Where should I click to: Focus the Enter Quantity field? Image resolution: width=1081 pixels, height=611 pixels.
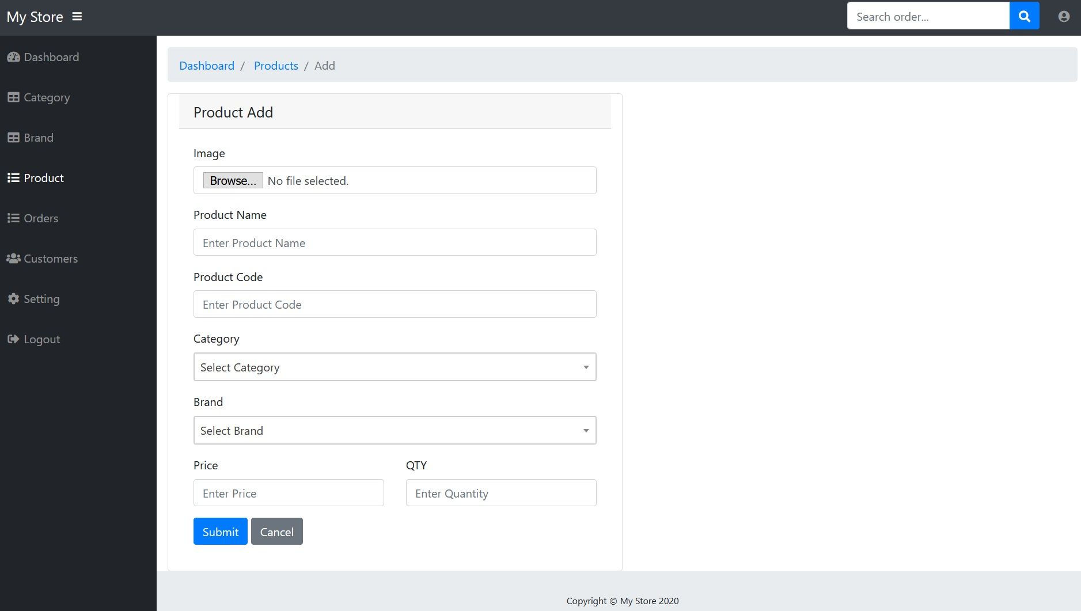(501, 493)
